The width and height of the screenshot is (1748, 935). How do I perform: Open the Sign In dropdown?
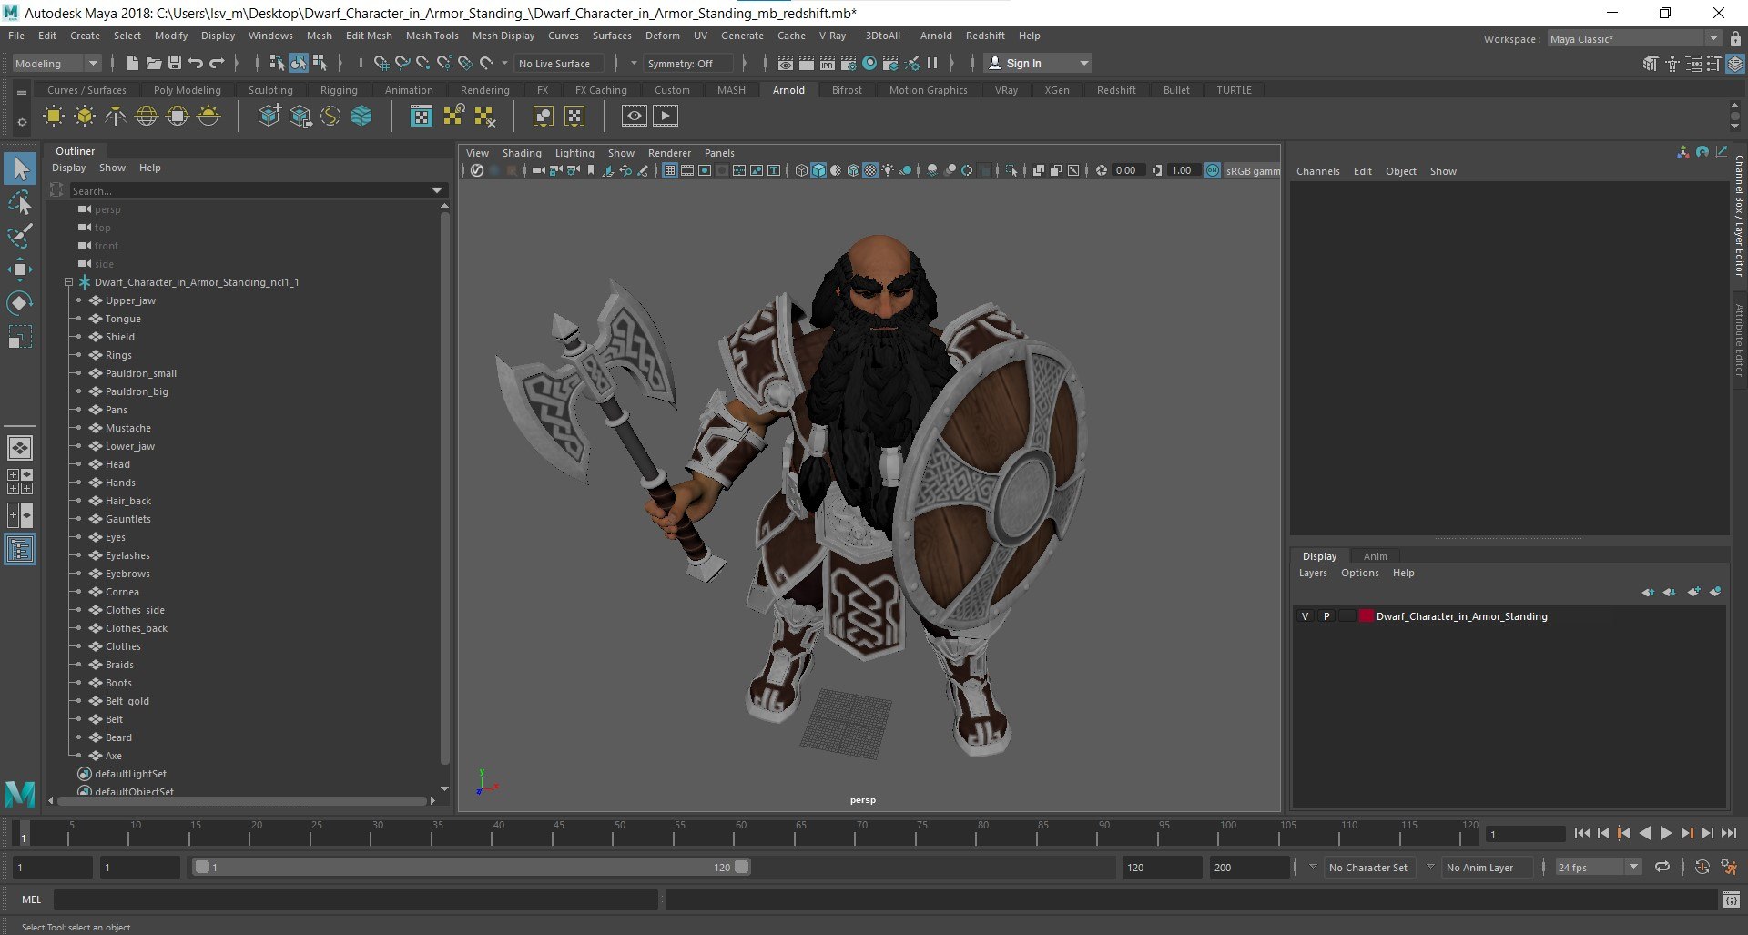click(x=1039, y=63)
